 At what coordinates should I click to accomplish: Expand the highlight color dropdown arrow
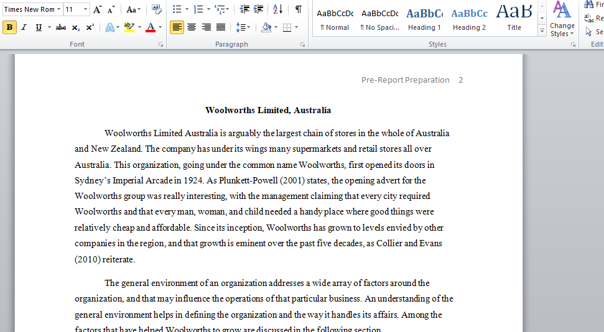[139, 27]
